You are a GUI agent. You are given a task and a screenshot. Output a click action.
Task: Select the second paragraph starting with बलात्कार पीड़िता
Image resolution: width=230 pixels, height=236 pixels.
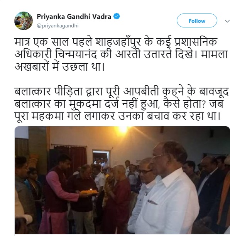(x=122, y=104)
